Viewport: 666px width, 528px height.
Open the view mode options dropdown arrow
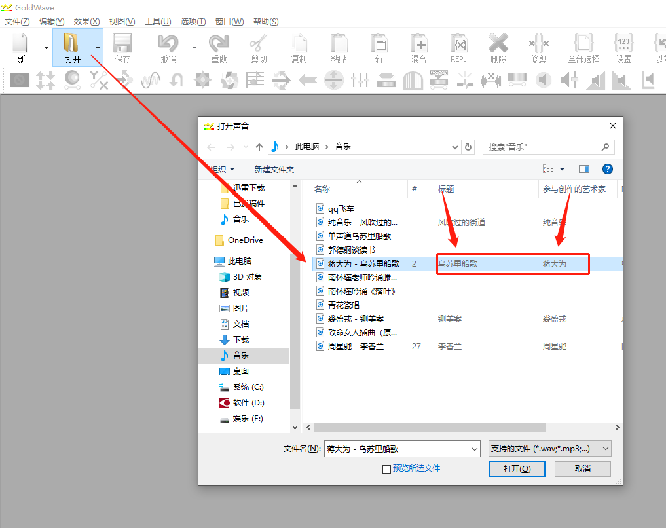[x=562, y=169]
